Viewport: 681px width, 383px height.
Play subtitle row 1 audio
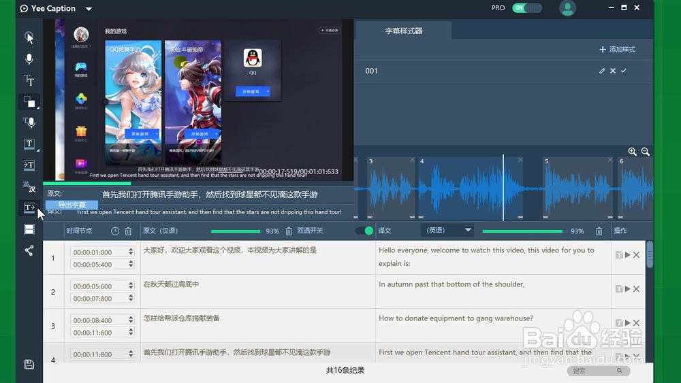coord(628,254)
